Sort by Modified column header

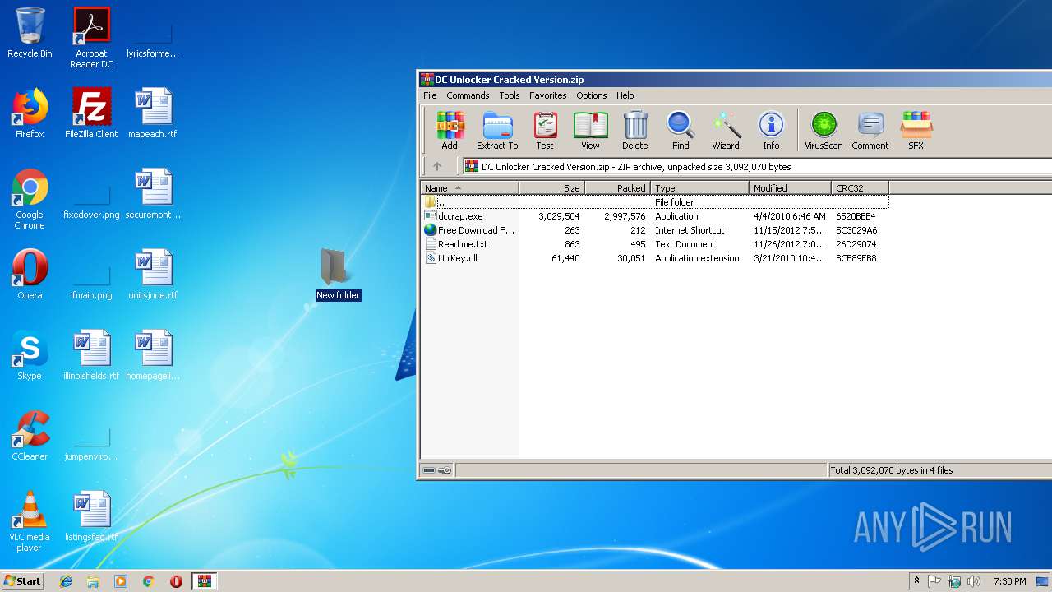(790, 188)
